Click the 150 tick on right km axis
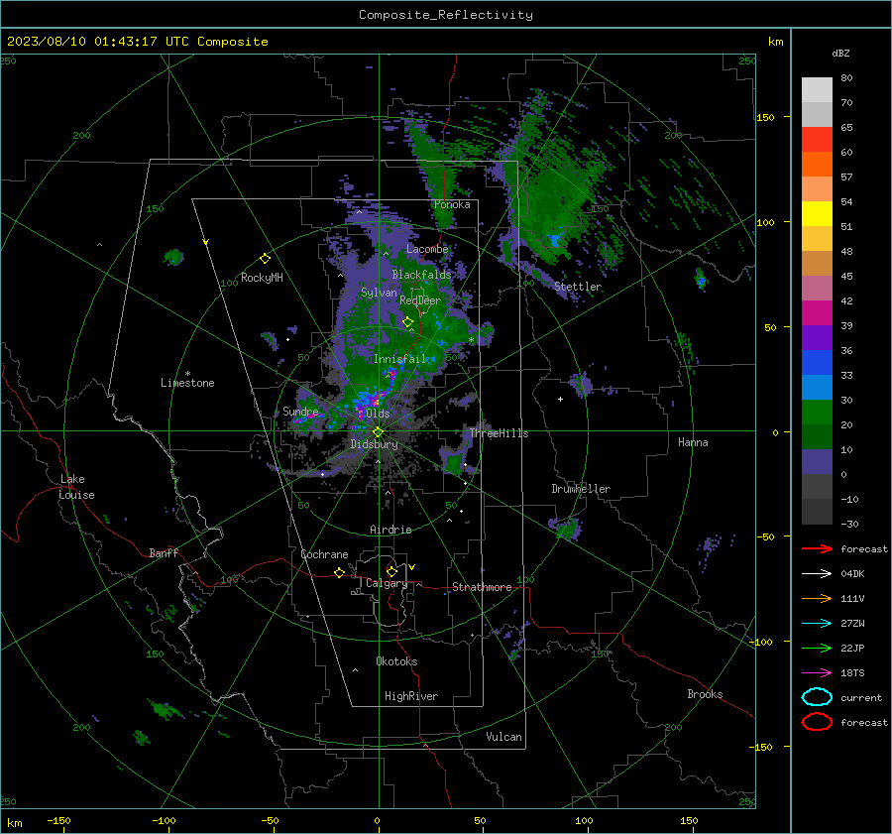 [765, 117]
